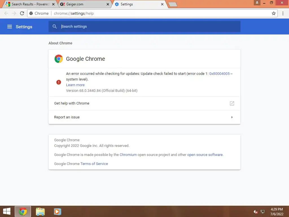The image size is (289, 217).
Task: Switch to the Search Results tab
Action: click(x=30, y=4)
